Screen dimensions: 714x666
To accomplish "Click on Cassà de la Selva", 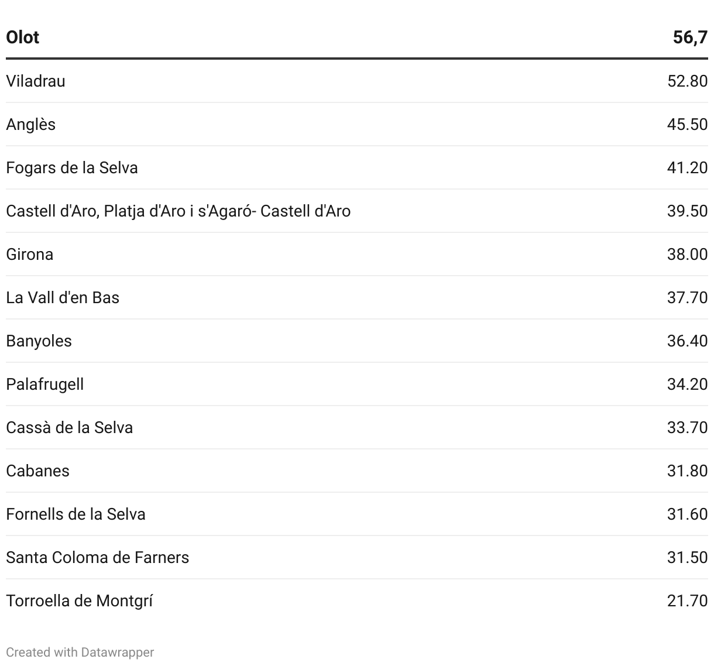I will click(x=69, y=427).
